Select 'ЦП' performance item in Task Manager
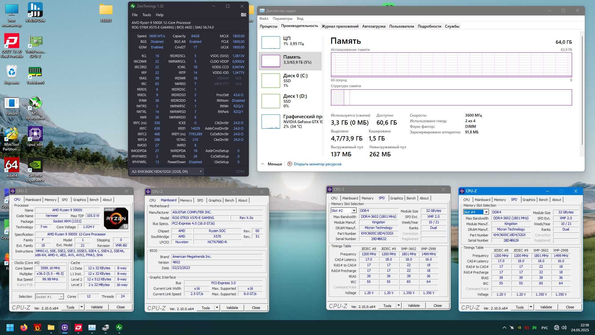The height and width of the screenshot is (335, 595). [290, 42]
